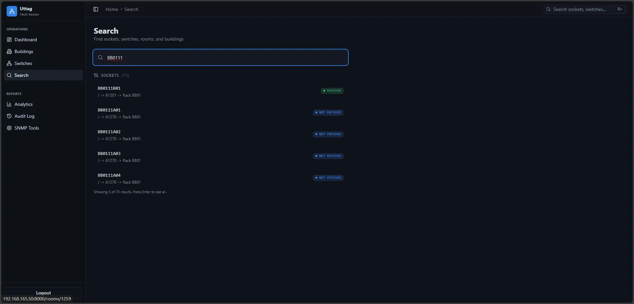Image resolution: width=634 pixels, height=304 pixels.
Task: Open socket result BB0111A04
Action: 221,178
